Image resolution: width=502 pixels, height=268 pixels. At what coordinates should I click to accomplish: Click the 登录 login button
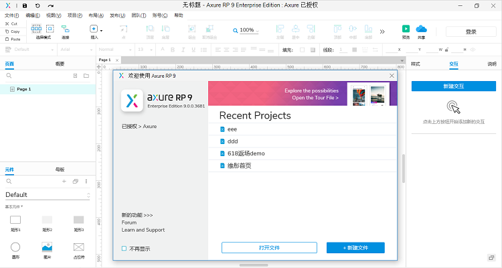click(x=471, y=31)
